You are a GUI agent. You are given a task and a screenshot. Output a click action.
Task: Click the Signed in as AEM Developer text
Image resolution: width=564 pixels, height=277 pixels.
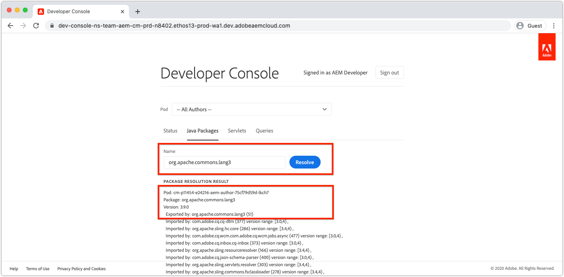point(335,72)
